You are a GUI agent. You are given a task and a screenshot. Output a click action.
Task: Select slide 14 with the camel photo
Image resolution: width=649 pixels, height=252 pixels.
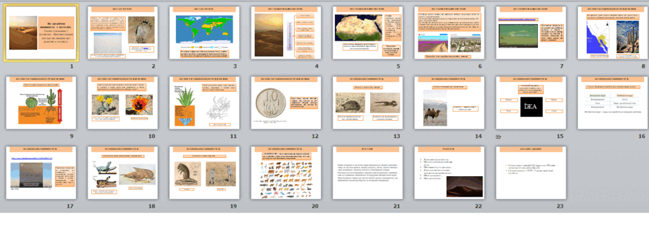(449, 103)
